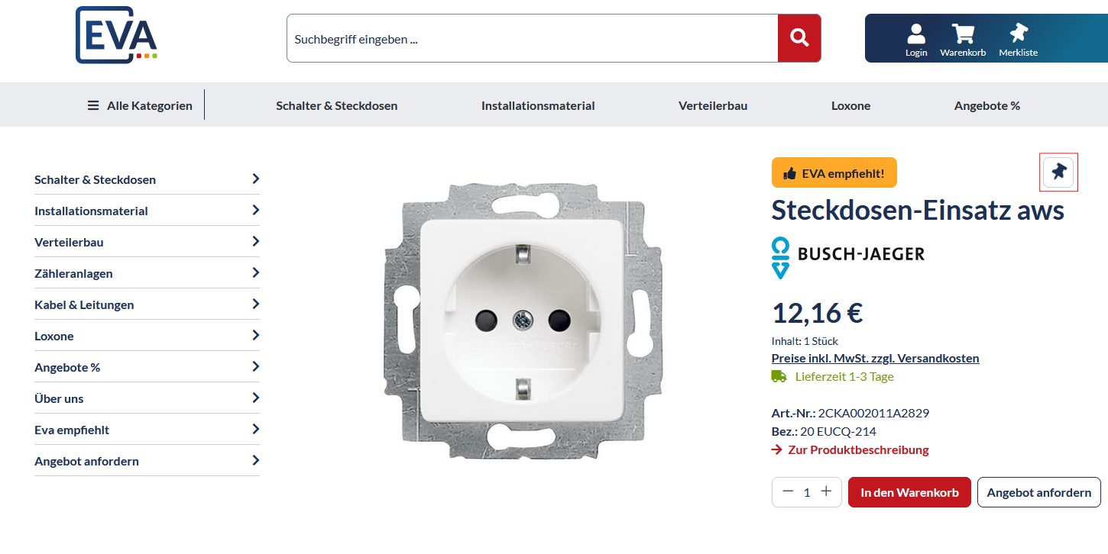
Task: Expand the Schalter & Steckdosen sidebar chevron
Action: pyautogui.click(x=255, y=179)
